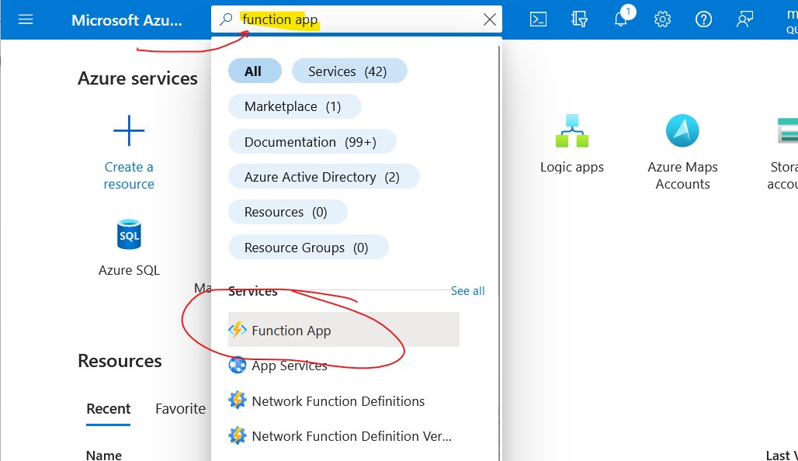The height and width of the screenshot is (461, 798).
Task: Click the Microsoft Azure home title
Action: click(127, 20)
